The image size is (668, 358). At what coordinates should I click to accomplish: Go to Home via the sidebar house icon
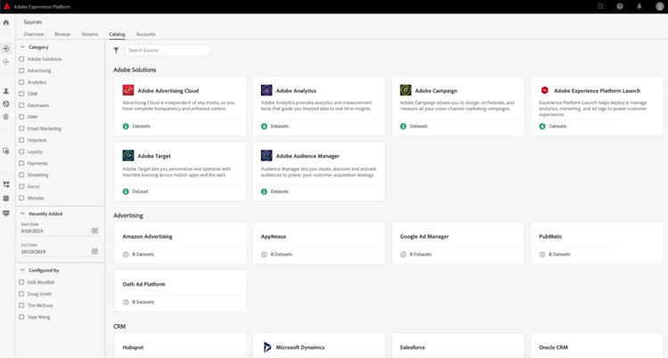(x=6, y=22)
